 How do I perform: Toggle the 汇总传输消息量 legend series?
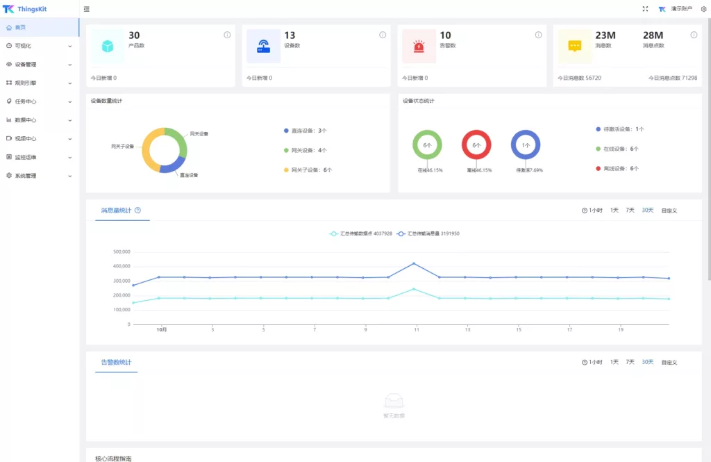(x=428, y=234)
